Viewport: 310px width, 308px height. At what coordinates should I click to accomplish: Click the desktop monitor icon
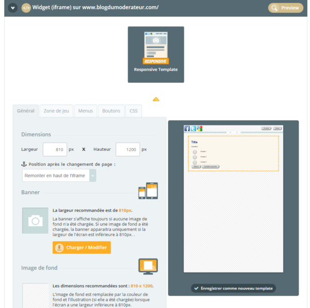coord(148,267)
